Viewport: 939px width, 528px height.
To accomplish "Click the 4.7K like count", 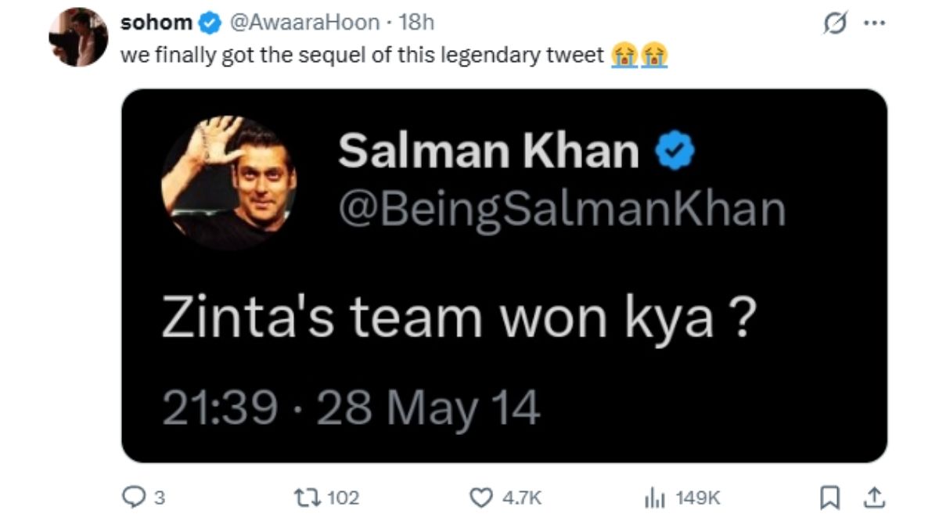I will tap(520, 497).
